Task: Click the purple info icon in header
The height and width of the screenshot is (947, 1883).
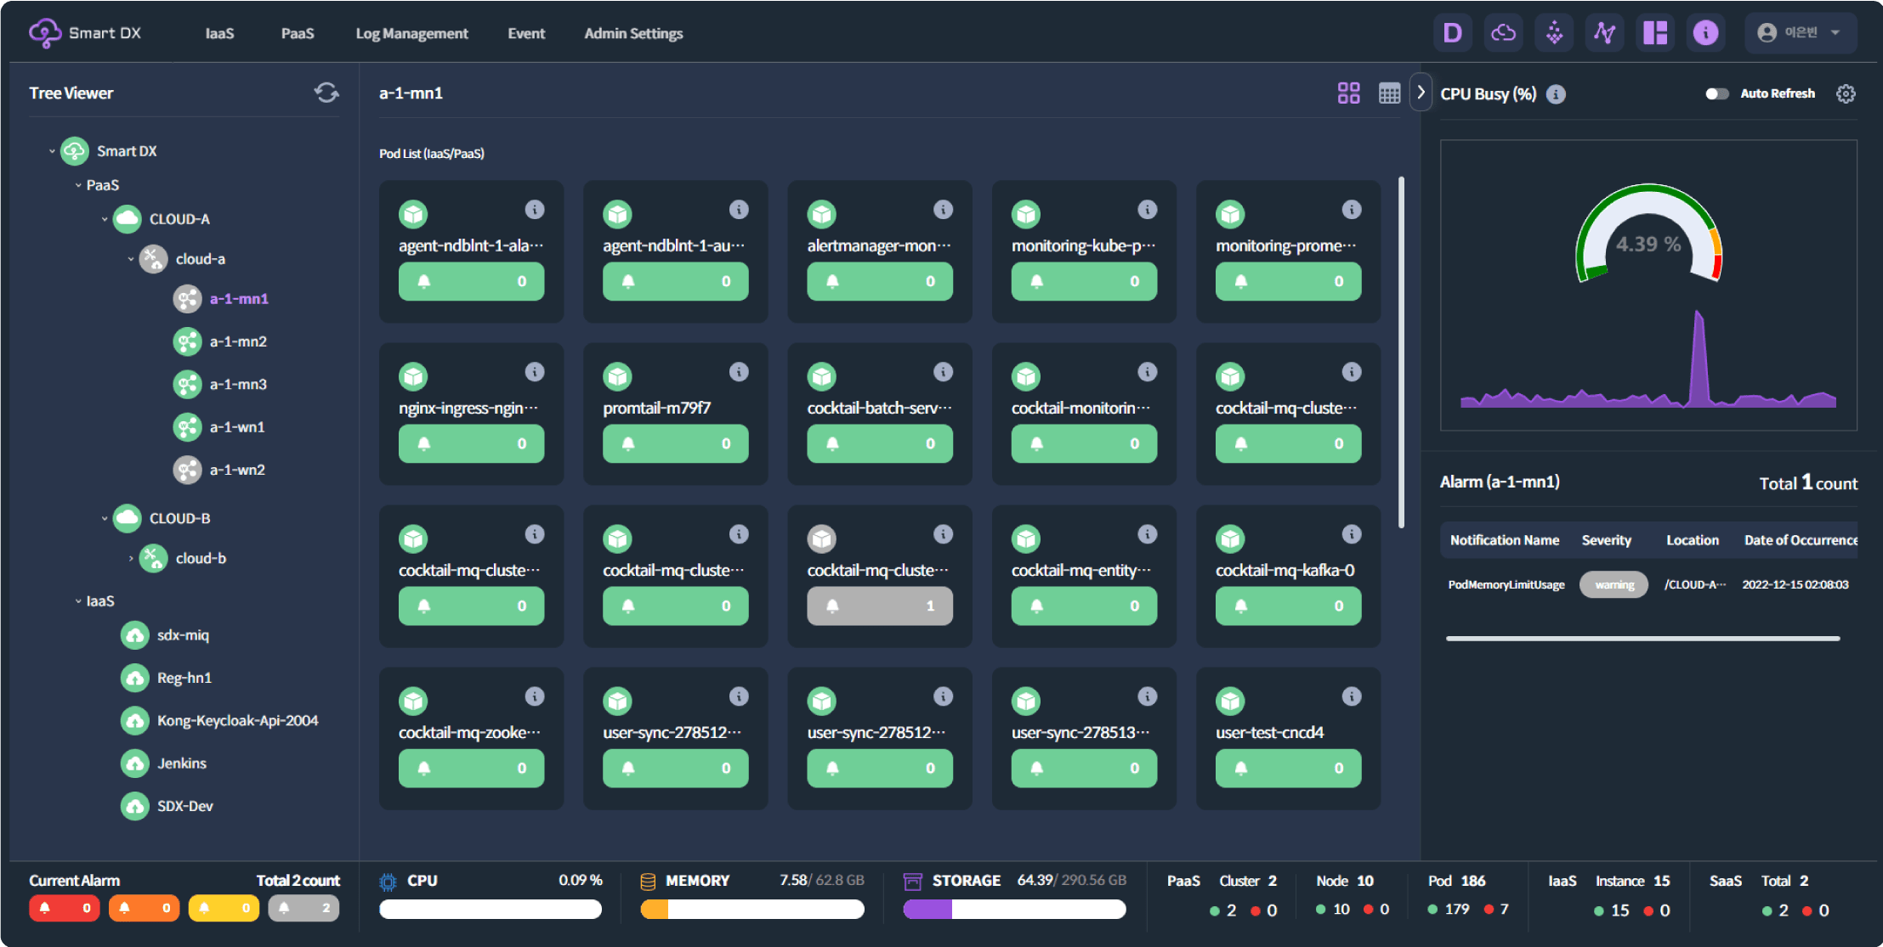Action: coord(1705,33)
